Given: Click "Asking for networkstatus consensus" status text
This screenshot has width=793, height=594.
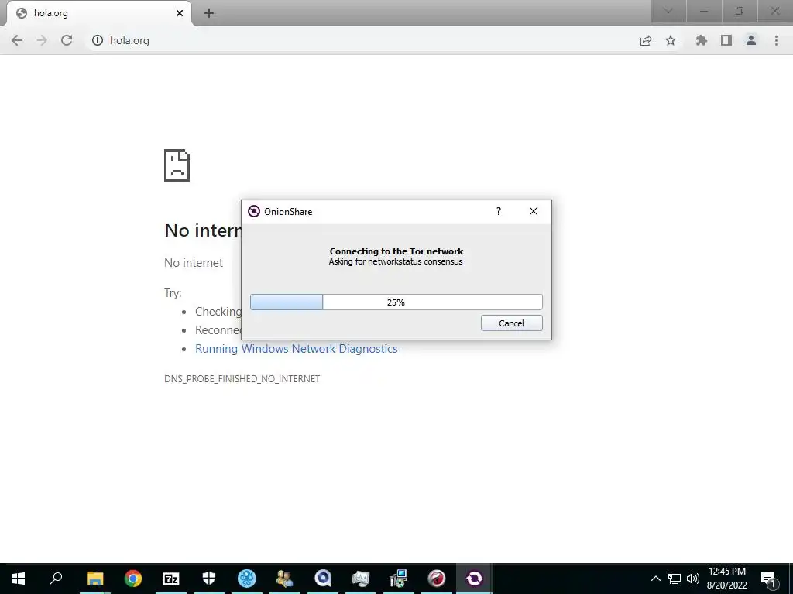Looking at the screenshot, I should (x=396, y=261).
